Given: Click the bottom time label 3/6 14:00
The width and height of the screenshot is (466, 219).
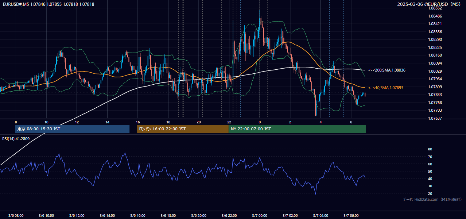Looking at the screenshot, I should click(x=107, y=215).
